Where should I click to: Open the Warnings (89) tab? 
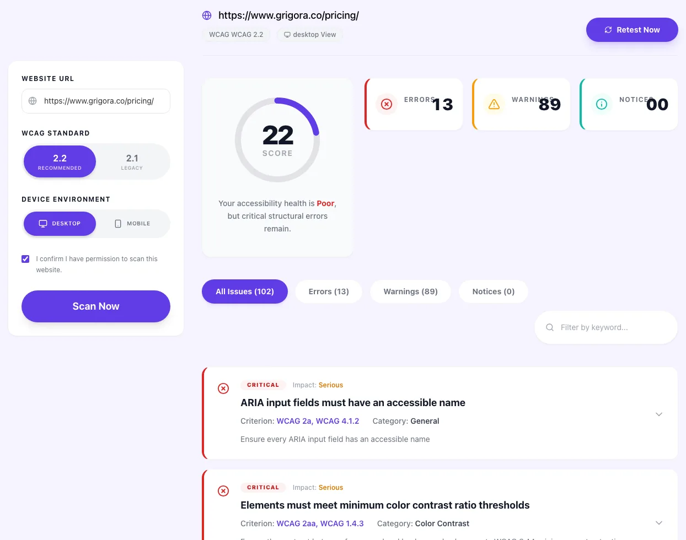[x=411, y=291]
